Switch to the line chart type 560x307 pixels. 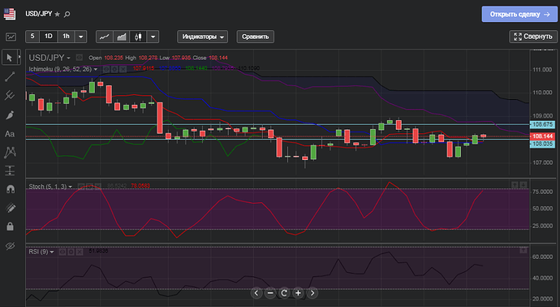point(104,37)
